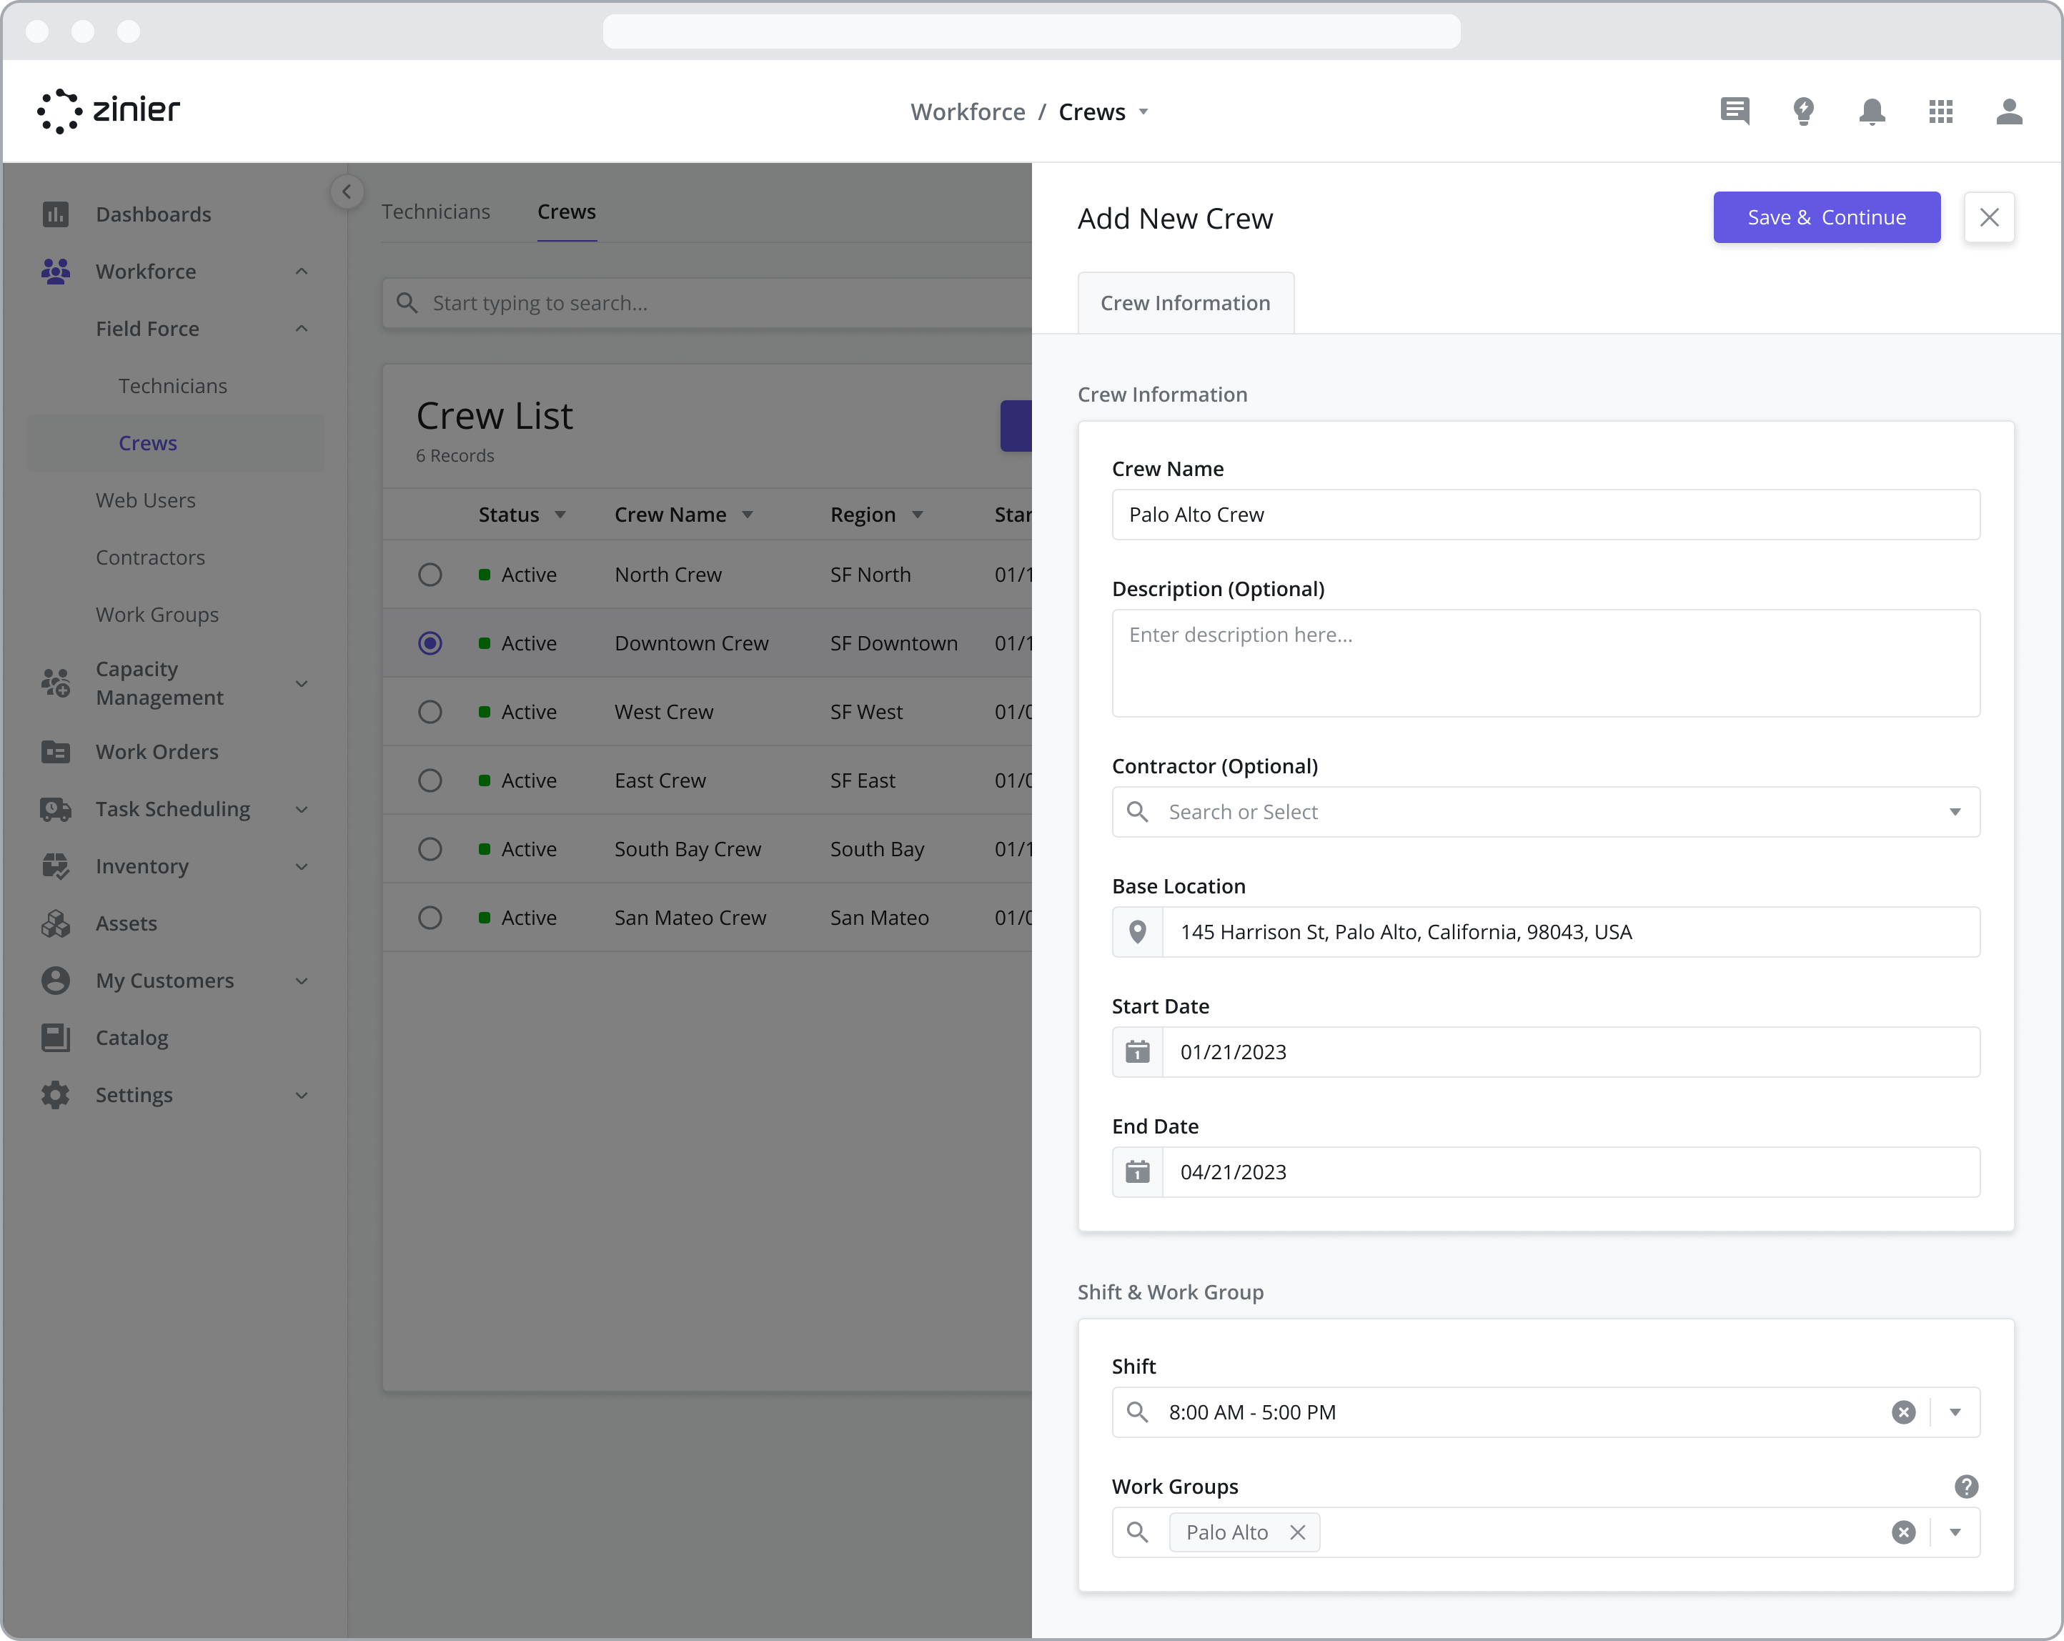Open the messages chat icon

[x=1735, y=112]
